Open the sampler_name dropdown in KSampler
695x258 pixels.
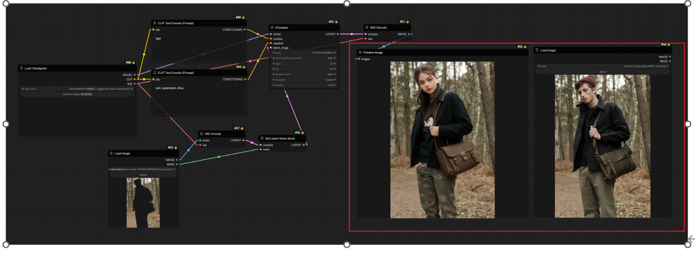click(304, 74)
